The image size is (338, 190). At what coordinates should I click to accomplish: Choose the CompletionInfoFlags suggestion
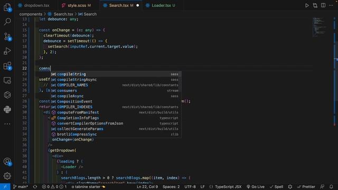[x=116, y=118]
